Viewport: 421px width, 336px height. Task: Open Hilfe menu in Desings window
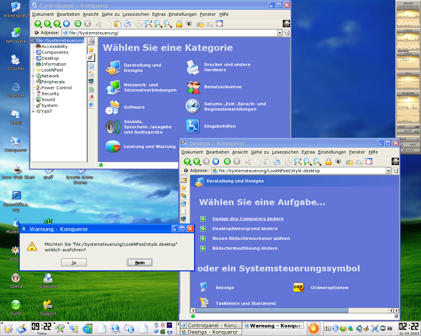[x=373, y=152]
